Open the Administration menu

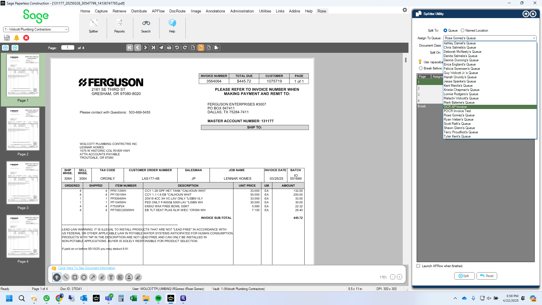click(x=242, y=11)
